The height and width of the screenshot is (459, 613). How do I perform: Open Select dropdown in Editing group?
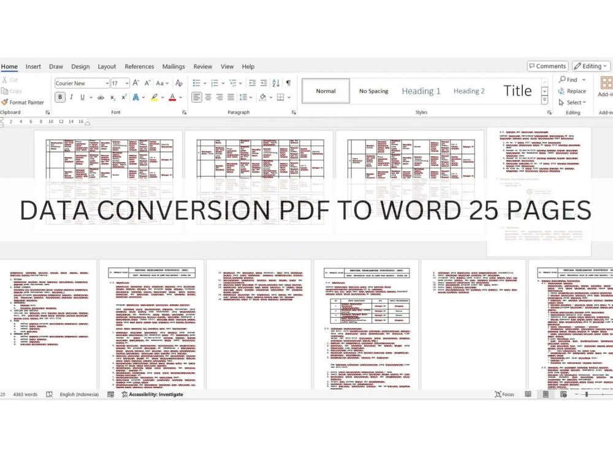[573, 102]
